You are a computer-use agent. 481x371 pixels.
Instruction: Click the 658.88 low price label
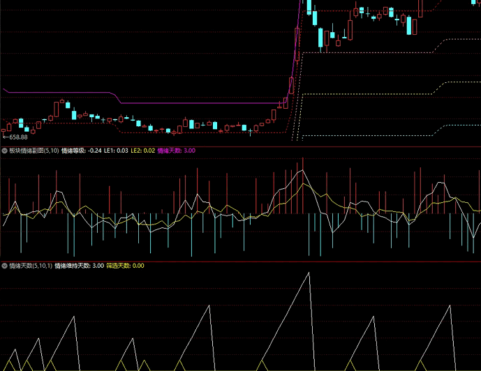18,137
